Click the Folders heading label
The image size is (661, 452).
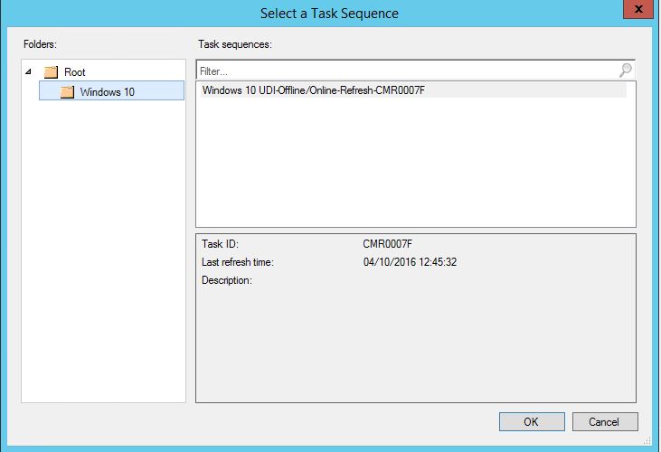(x=40, y=43)
